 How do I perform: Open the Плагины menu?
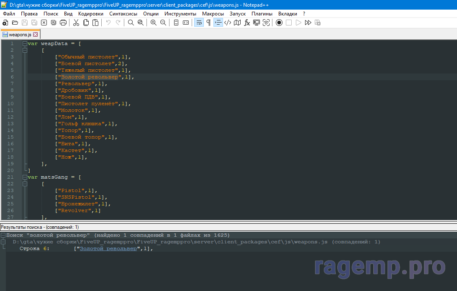(x=262, y=13)
